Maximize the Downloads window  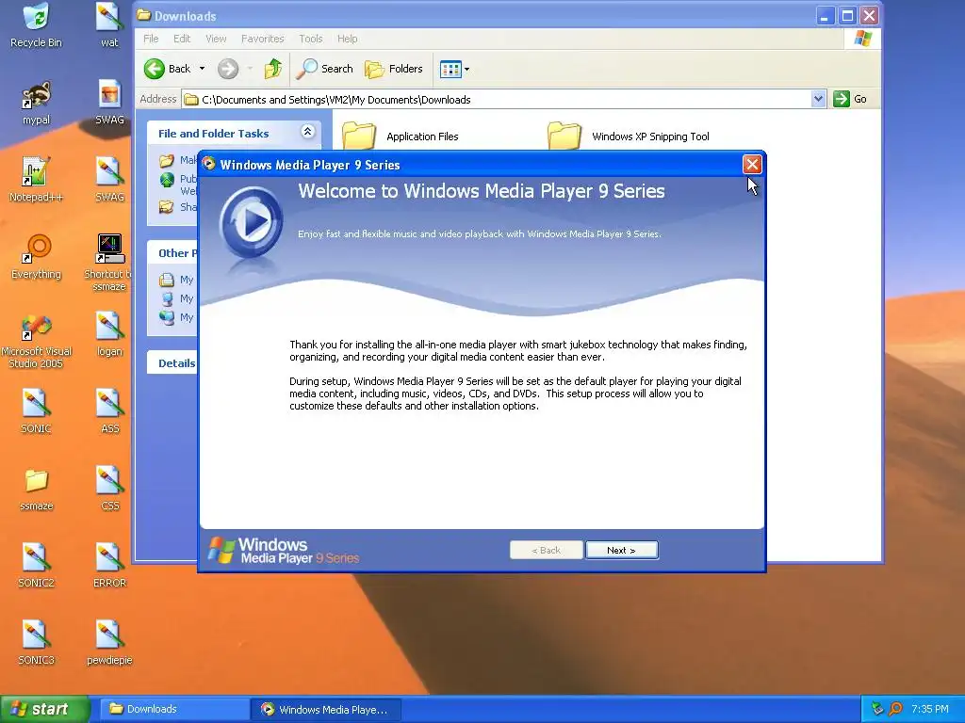(x=847, y=16)
